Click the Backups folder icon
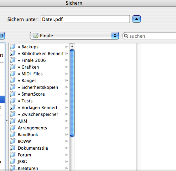The image size is (176, 171). (13, 47)
